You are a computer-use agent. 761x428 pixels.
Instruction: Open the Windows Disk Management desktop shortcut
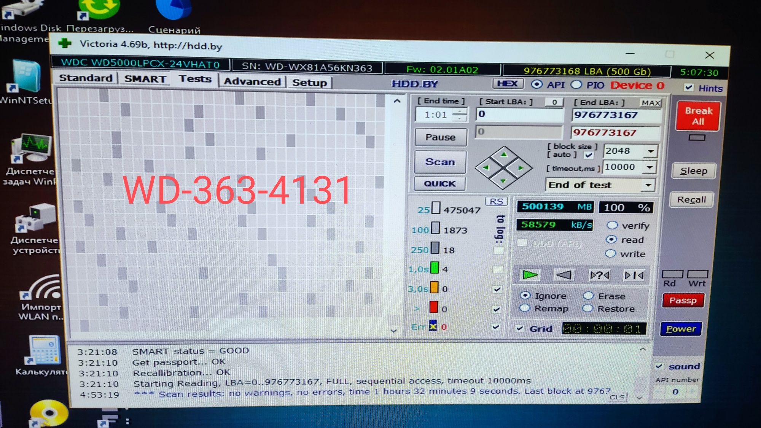[x=27, y=21]
